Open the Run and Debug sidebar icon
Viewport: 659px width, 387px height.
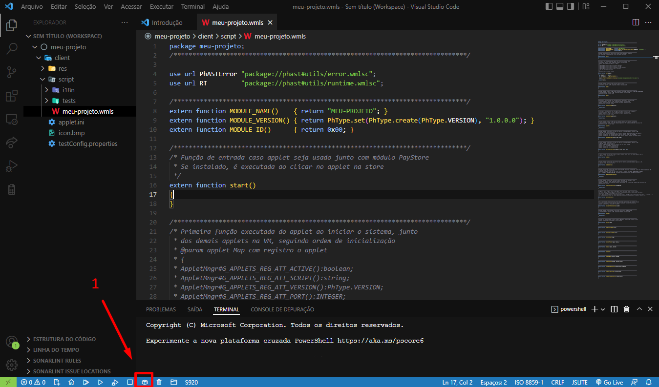pyautogui.click(x=11, y=166)
